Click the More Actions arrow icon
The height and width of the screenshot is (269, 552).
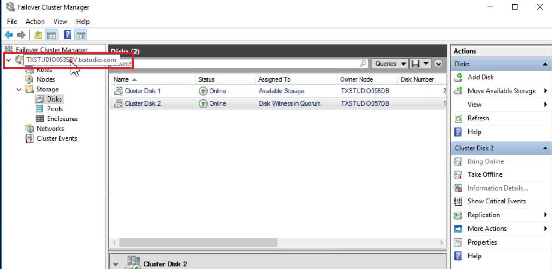[458, 229]
